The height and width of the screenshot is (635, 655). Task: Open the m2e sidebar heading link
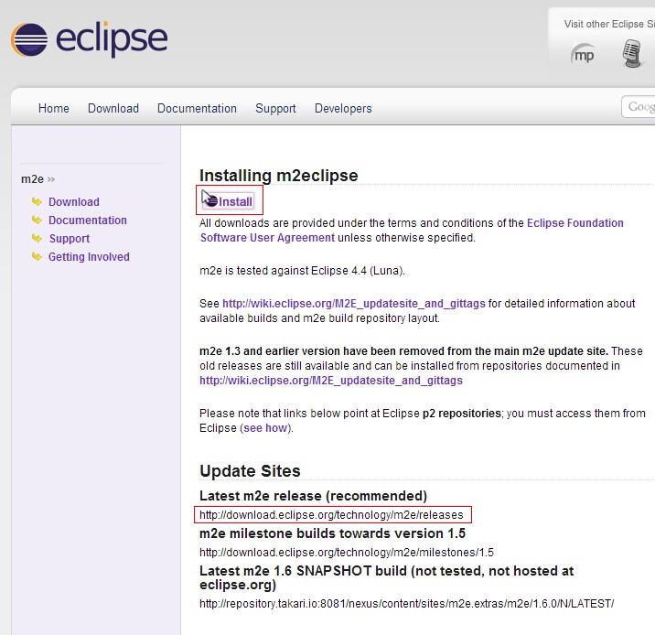click(x=33, y=179)
